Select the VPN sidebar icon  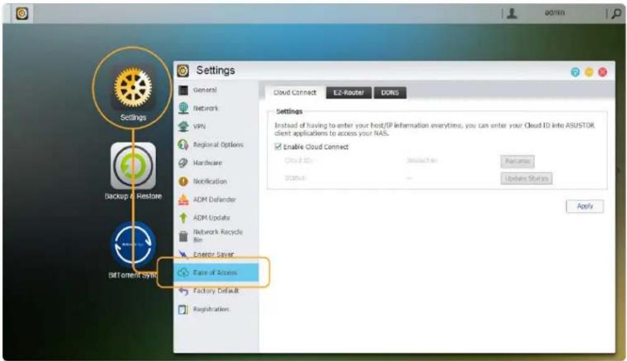(183, 126)
